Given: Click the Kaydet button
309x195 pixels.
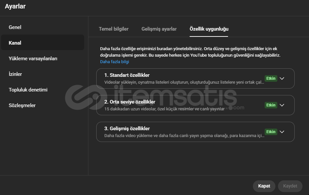Looking at the screenshot, I should [290, 186].
